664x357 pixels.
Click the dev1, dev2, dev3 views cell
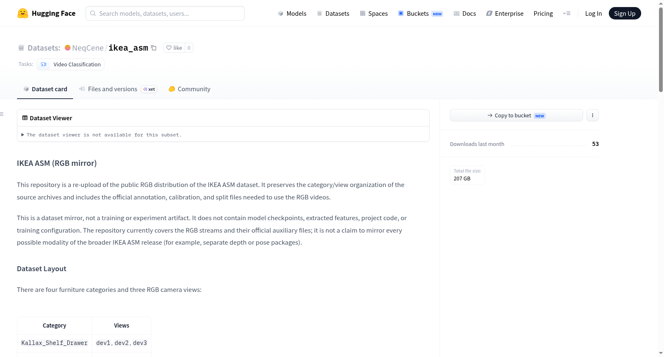122,343
